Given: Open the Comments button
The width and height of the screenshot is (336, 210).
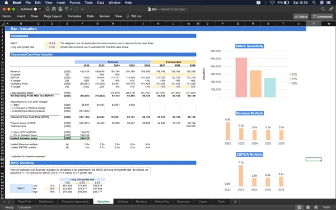Looking at the screenshot, I should coord(323,17).
